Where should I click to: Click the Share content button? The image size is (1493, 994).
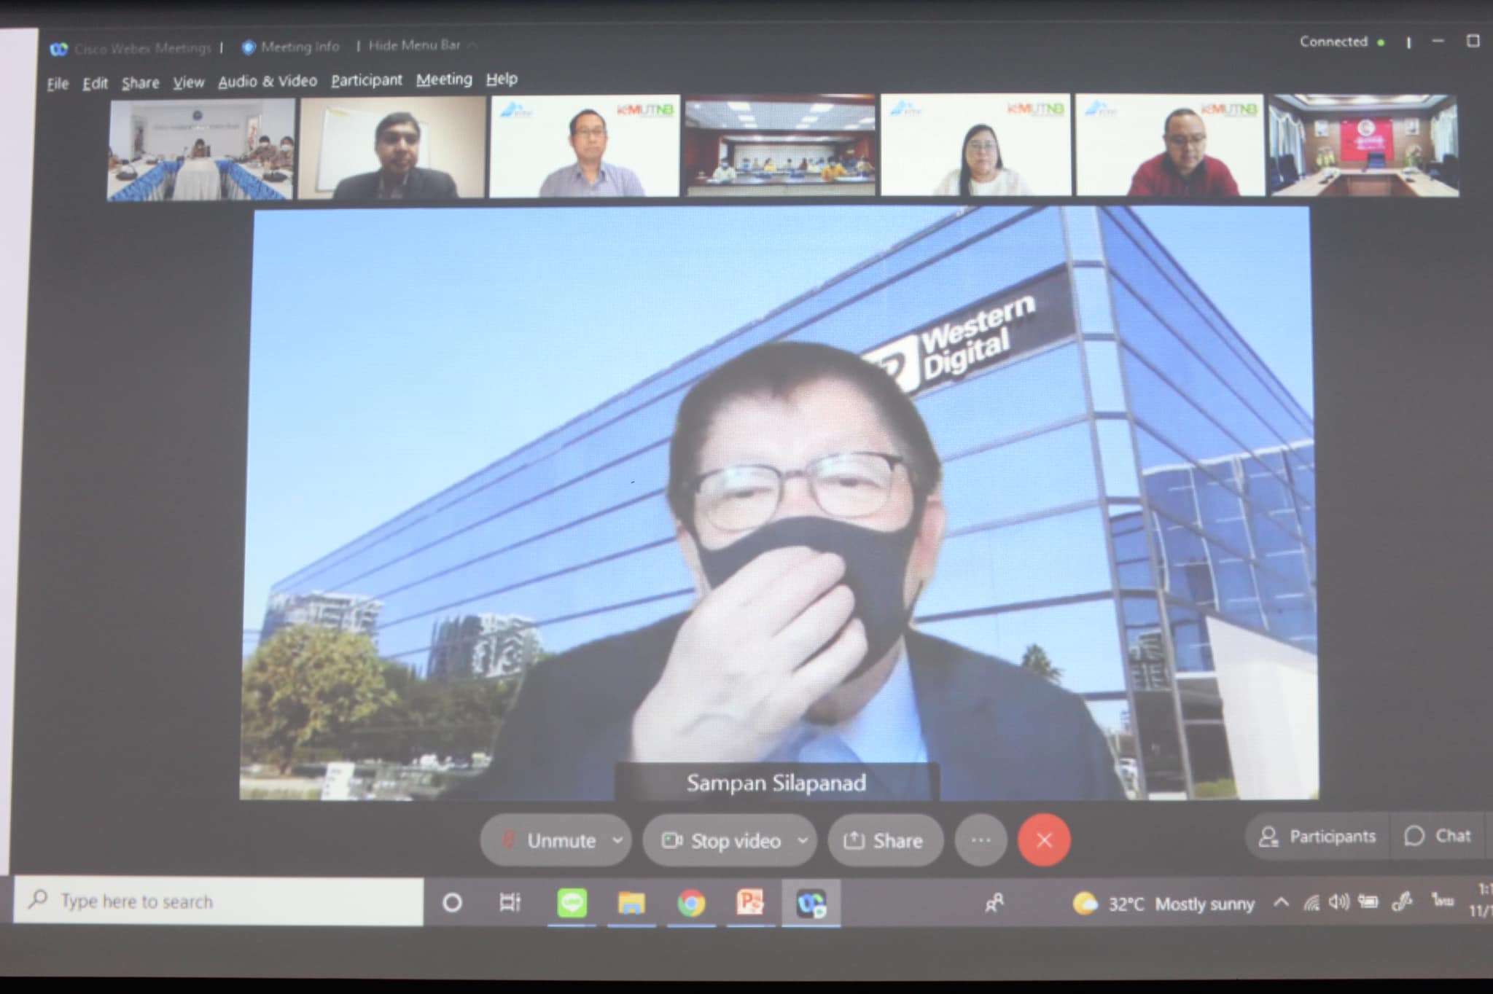884,841
